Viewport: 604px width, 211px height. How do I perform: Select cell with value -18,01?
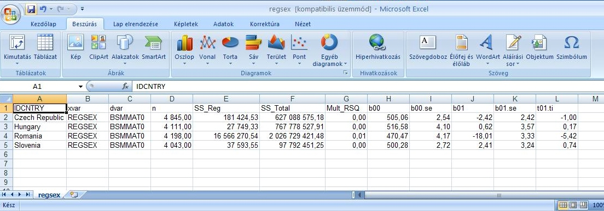(x=473, y=136)
